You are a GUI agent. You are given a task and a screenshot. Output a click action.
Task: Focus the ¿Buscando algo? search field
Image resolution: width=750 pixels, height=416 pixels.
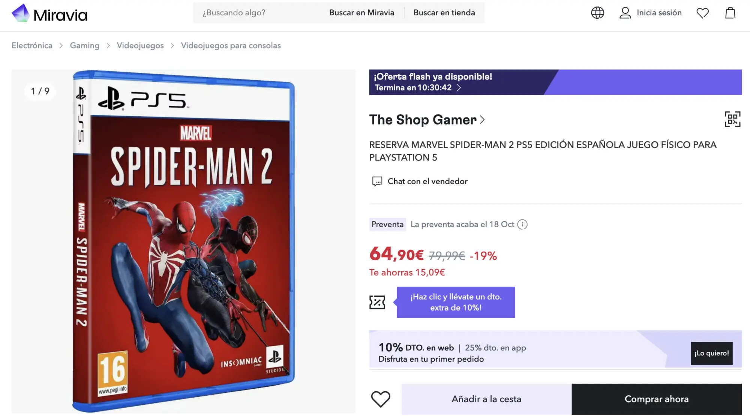259,13
